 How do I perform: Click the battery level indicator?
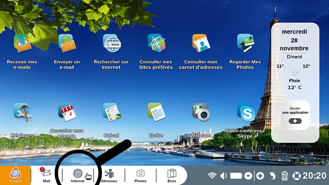[x=236, y=176]
